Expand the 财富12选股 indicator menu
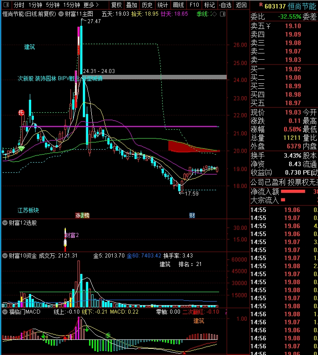Image resolution: width=318 pixels, height=355 pixels. tap(5, 223)
